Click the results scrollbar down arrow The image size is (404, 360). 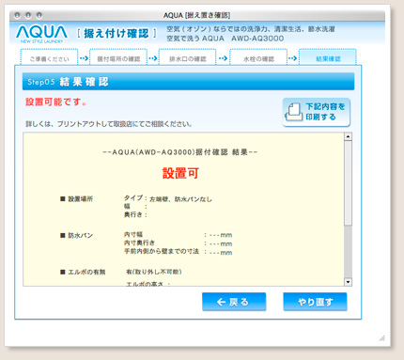348,282
